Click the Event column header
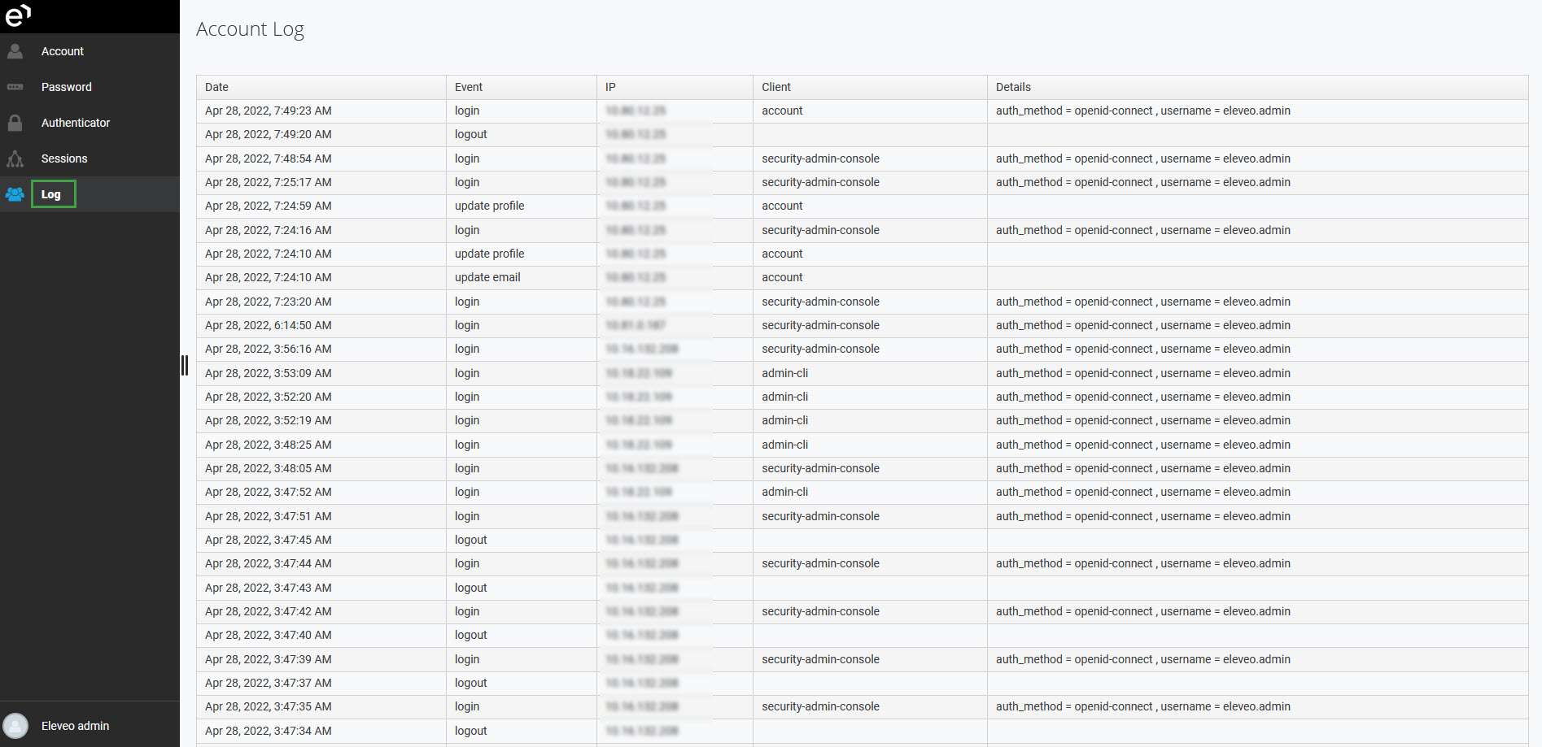The image size is (1542, 747). point(469,87)
